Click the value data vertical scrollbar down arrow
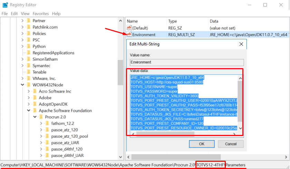This screenshot has width=290, height=169. click(x=240, y=128)
